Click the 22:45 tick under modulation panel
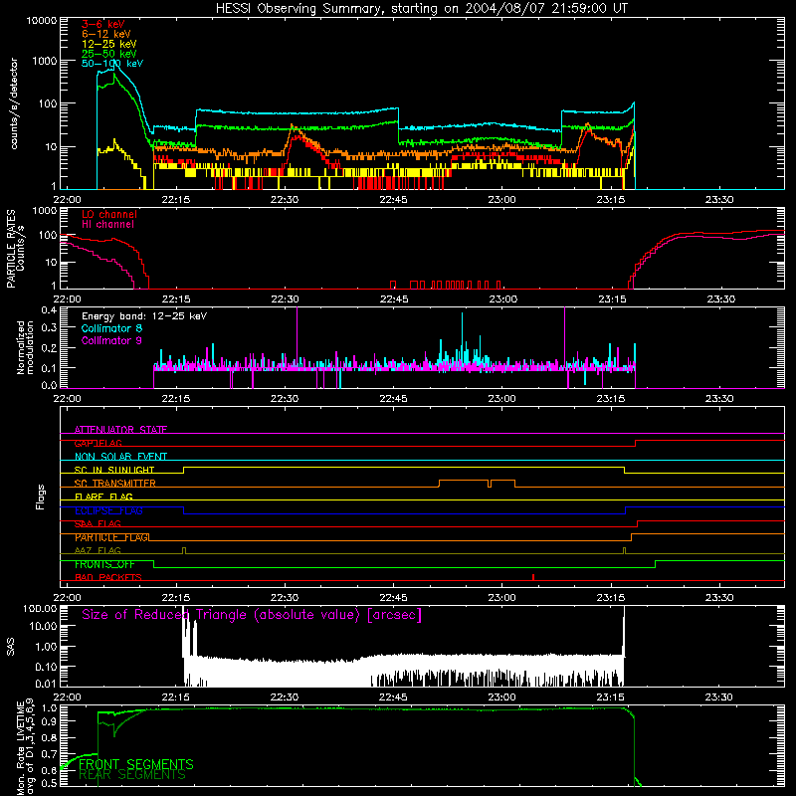The width and height of the screenshot is (796, 796). click(393, 399)
